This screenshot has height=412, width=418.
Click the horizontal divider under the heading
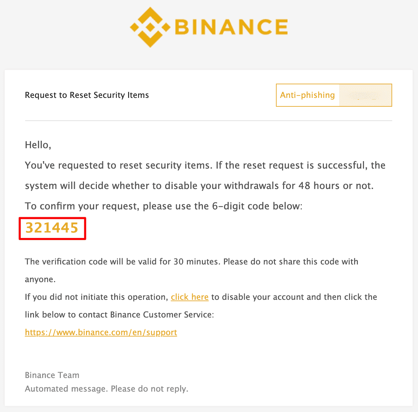point(208,121)
